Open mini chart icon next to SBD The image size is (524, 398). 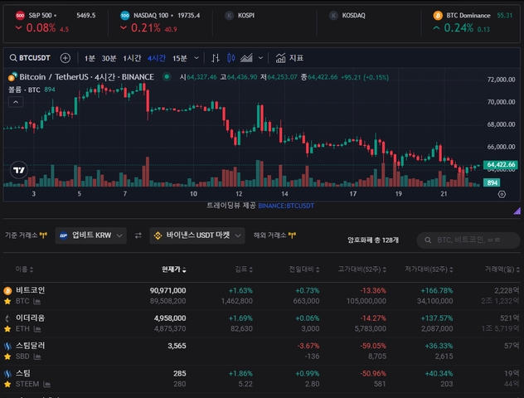pos(37,357)
